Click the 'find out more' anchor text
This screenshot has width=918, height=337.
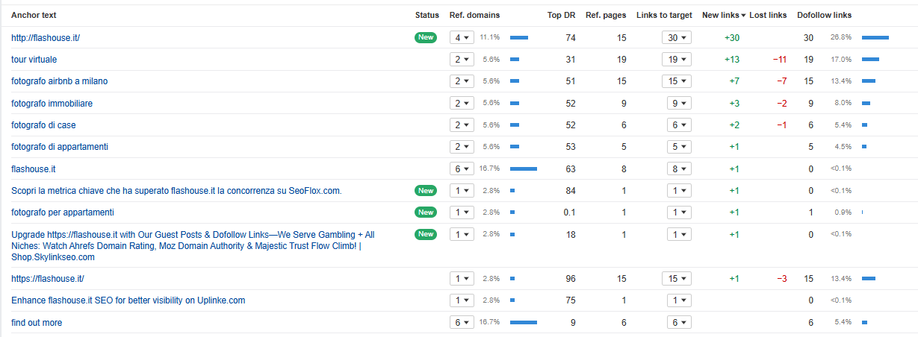coord(37,323)
